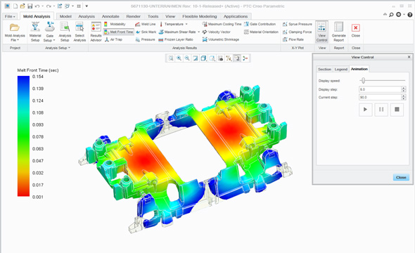Image resolution: width=415 pixels, height=253 pixels.
Task: Display Sink Mark result
Action: point(146,32)
